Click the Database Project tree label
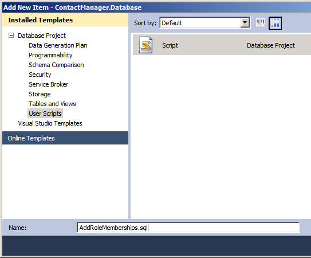This screenshot has width=311, height=258. tap(42, 36)
